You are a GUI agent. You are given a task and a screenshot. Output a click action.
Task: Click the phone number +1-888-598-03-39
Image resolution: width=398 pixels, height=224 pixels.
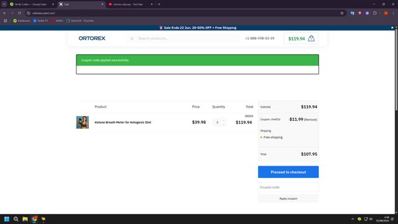[260, 39]
